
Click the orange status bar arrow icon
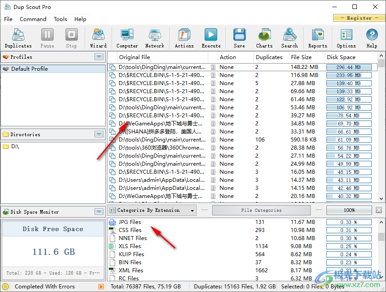click(101, 286)
